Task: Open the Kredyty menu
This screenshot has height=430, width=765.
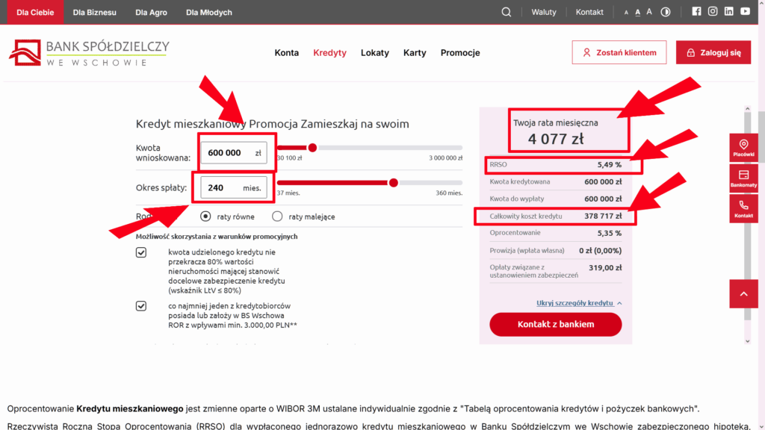Action: [x=329, y=53]
